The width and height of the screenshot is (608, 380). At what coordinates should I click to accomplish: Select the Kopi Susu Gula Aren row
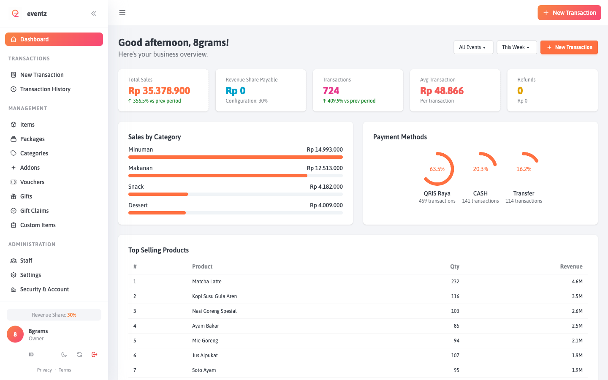[x=358, y=296]
